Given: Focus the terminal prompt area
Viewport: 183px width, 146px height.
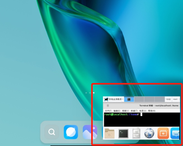Looking at the screenshot, I should 142,119.
